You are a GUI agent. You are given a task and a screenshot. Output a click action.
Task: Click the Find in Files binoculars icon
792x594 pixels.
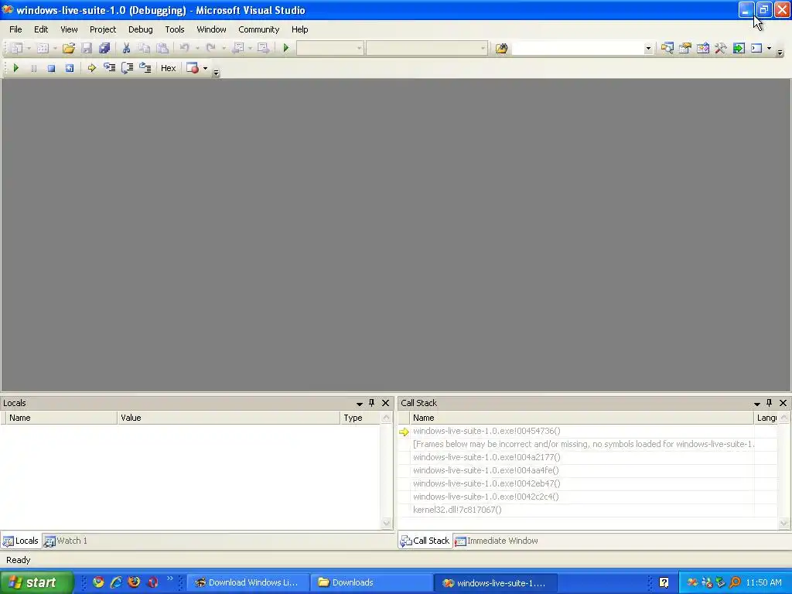(x=501, y=48)
